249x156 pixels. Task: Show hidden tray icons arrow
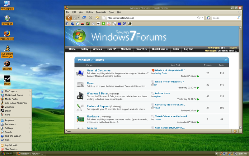216,154
